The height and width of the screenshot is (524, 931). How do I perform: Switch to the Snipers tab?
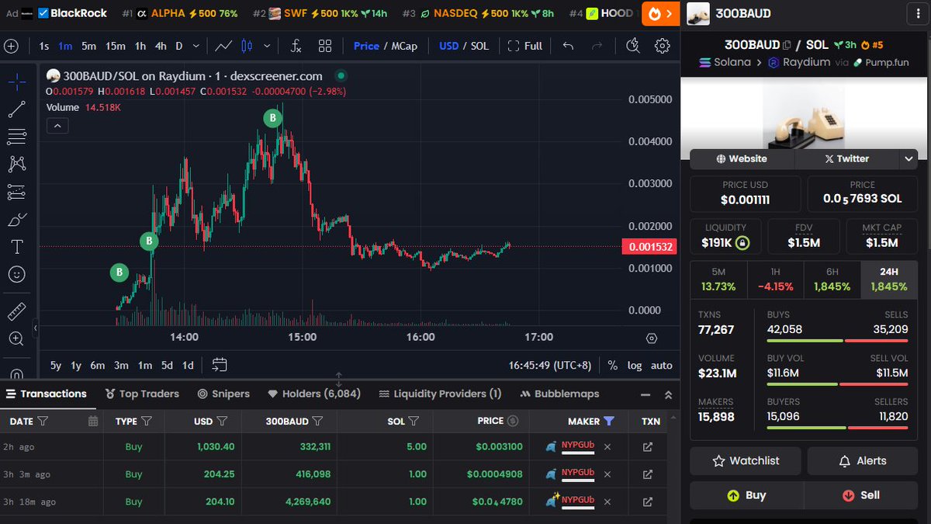click(224, 394)
